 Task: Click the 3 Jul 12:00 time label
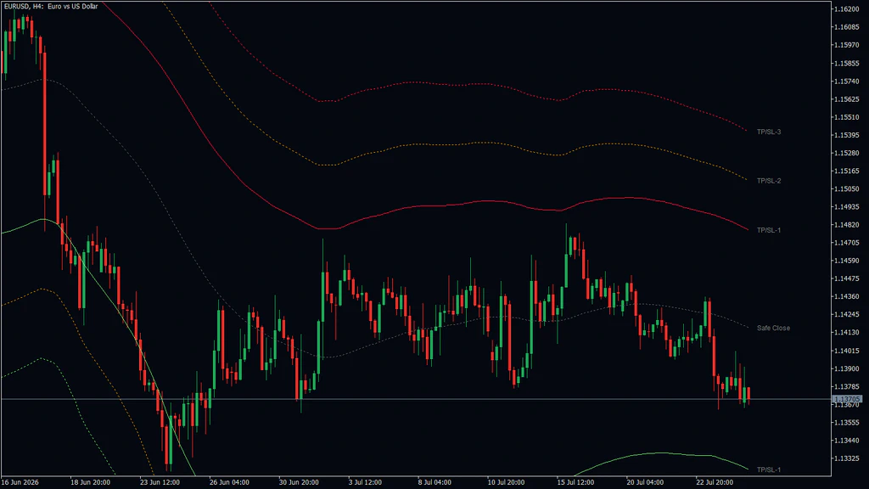[x=365, y=482]
